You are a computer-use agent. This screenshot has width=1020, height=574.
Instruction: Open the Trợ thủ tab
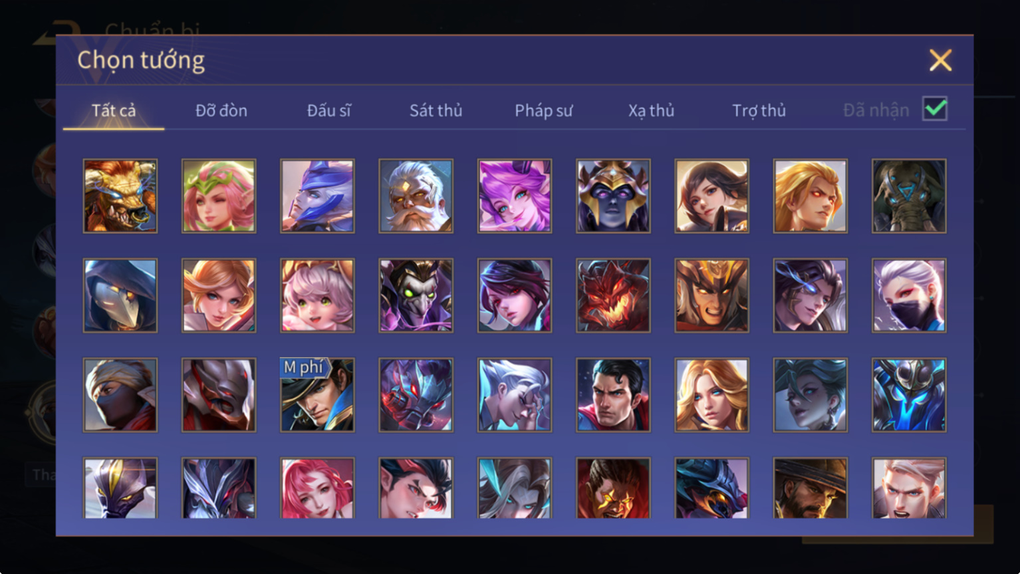(x=759, y=110)
